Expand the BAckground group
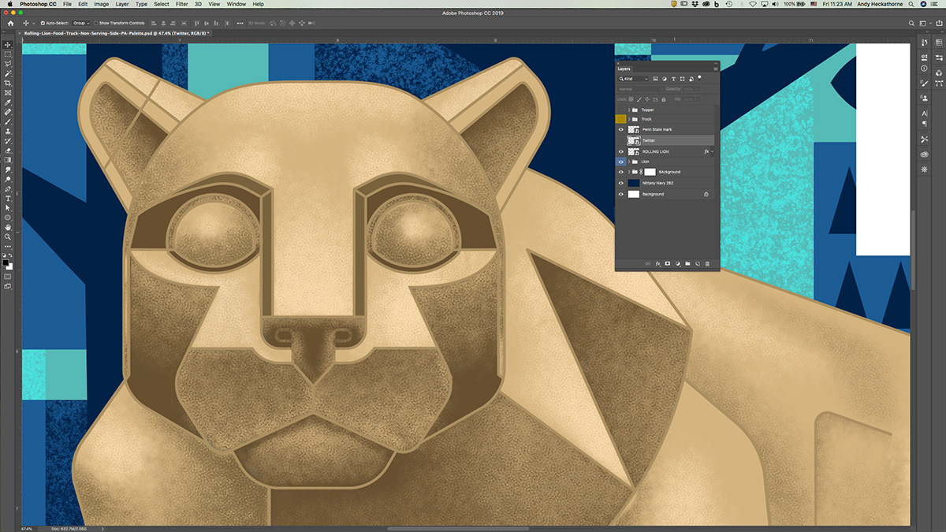The width and height of the screenshot is (946, 532). pyautogui.click(x=629, y=172)
